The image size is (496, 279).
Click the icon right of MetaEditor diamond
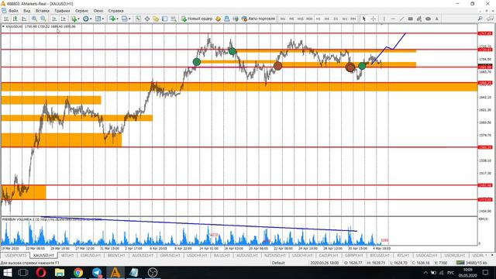click(227, 19)
